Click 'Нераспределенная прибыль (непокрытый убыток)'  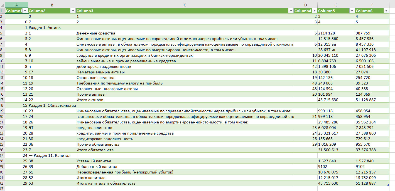(x=185, y=172)
